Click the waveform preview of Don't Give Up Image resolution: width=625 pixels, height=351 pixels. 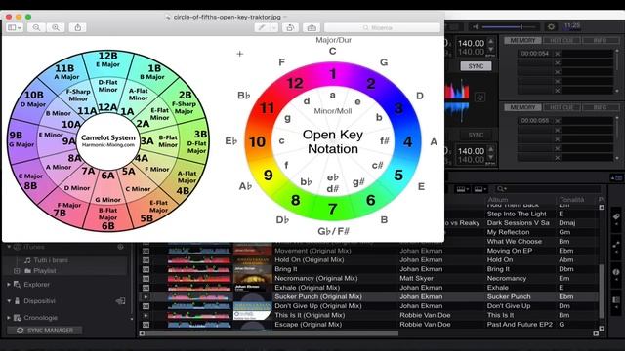pyautogui.click(x=199, y=306)
